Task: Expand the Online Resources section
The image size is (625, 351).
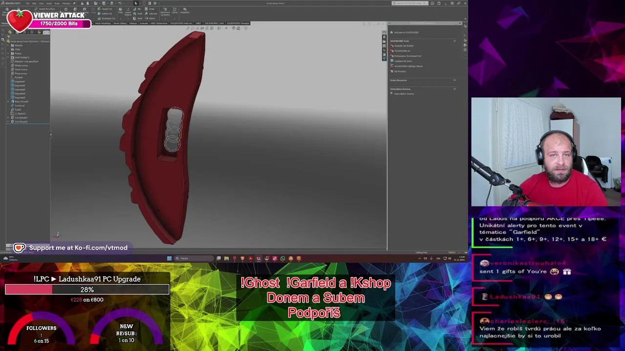Action: point(455,80)
